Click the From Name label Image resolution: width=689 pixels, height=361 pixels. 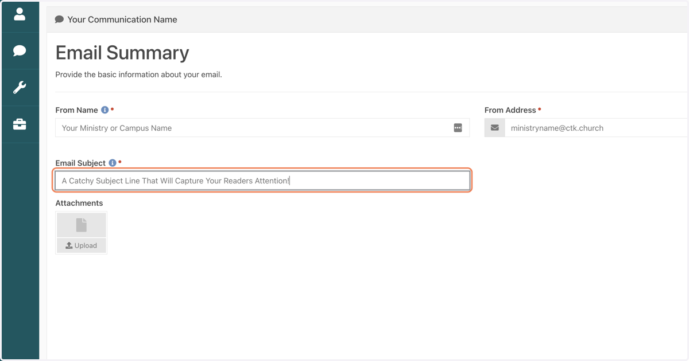pyautogui.click(x=76, y=110)
